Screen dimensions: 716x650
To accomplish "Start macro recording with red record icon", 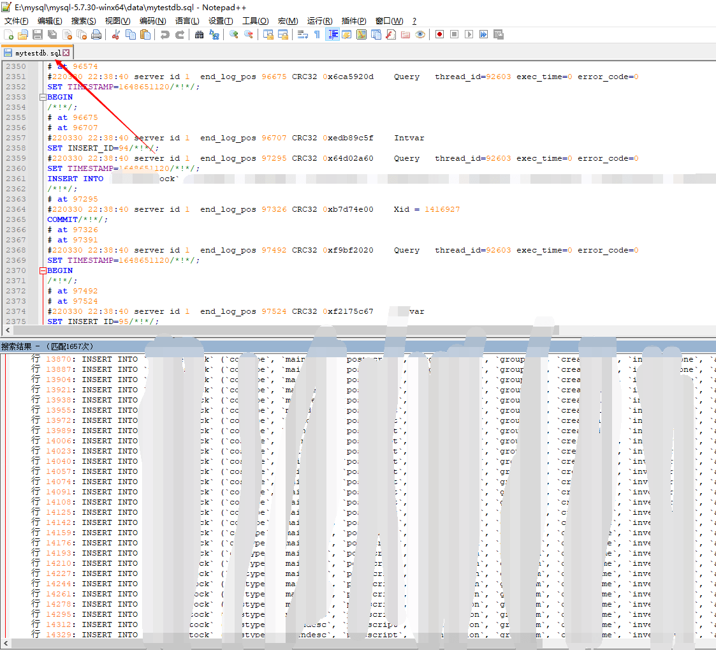I will [439, 34].
